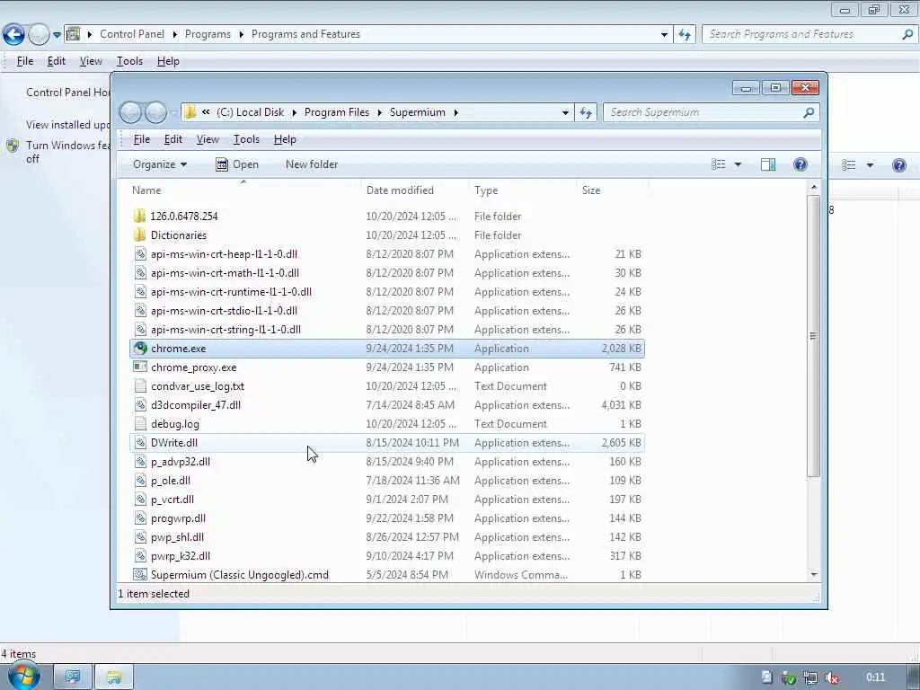920x690 pixels.
Task: Change view icon in Supermium window
Action: pos(719,164)
